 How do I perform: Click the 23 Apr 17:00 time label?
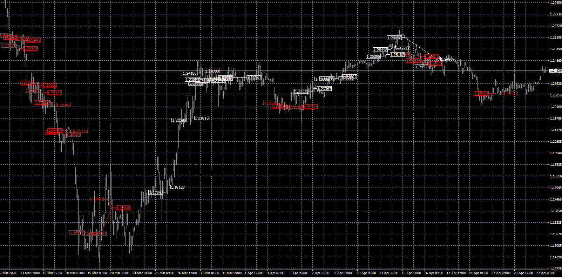[523, 273]
